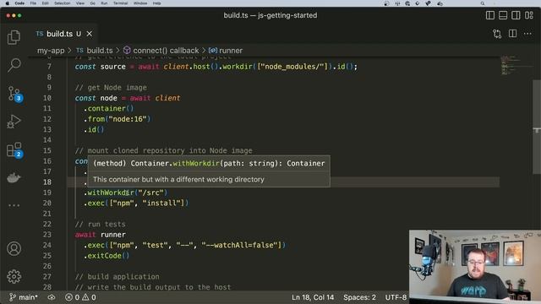The height and width of the screenshot is (304, 541).
Task: Open the Run menu
Action: click(104, 3)
